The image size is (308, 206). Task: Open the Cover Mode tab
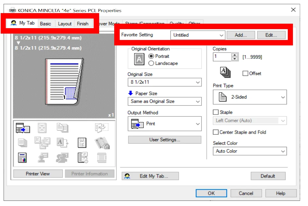coord(109,24)
